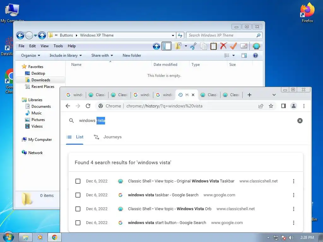Screen dimensions: 323x242
Task: Click the Chrome address bar URL
Action: pyautogui.click(x=164, y=106)
